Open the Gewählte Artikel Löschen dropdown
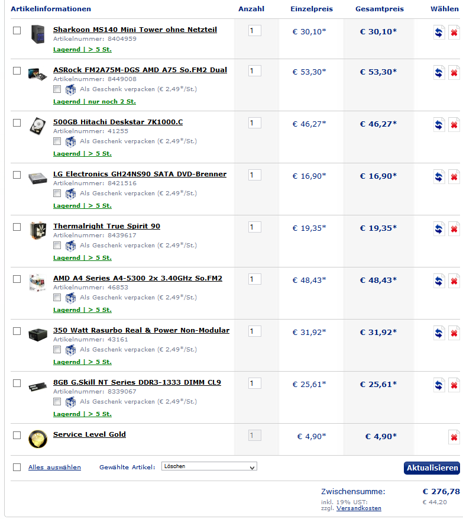Image resolution: width=463 pixels, height=519 pixels. (x=209, y=466)
